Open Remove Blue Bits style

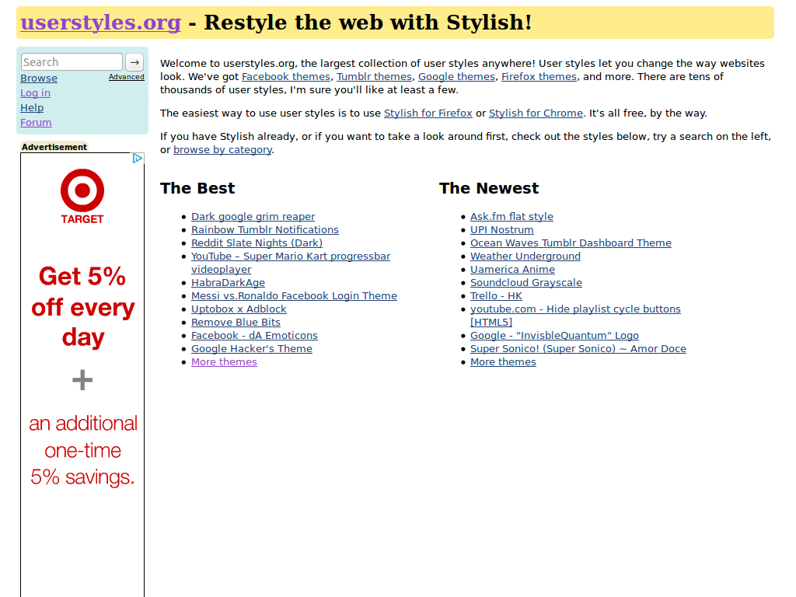point(236,323)
